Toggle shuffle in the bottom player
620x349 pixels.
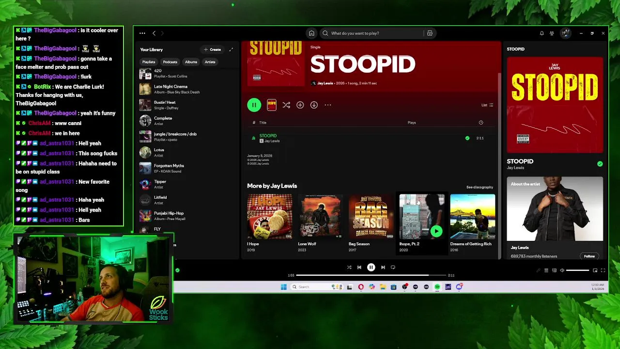pyautogui.click(x=349, y=267)
